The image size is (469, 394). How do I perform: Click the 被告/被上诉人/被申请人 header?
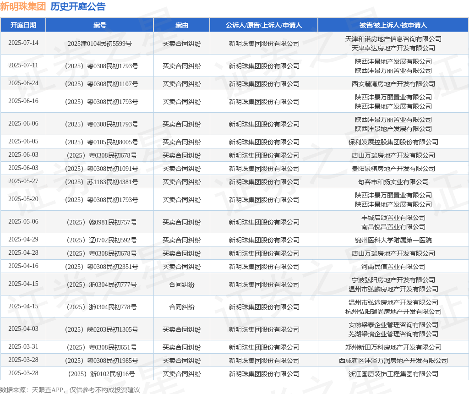[393, 25]
